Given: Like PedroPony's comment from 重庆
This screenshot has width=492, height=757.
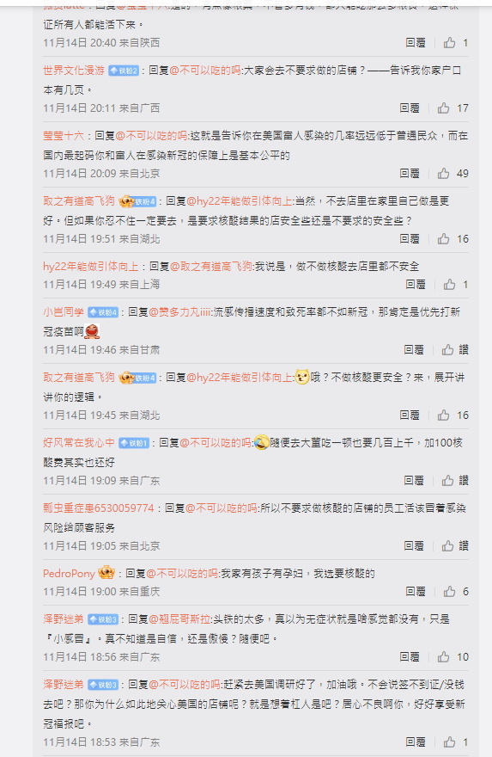Looking at the screenshot, I should (x=449, y=592).
